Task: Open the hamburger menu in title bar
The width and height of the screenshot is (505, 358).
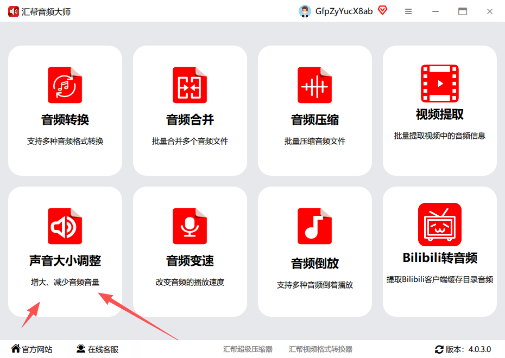Action: (408, 11)
